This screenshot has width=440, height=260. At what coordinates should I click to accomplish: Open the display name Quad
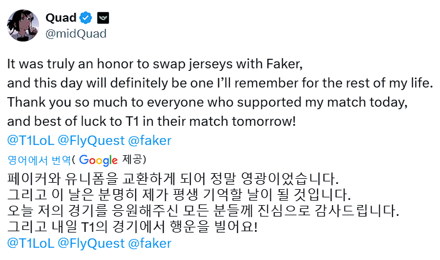coord(61,17)
